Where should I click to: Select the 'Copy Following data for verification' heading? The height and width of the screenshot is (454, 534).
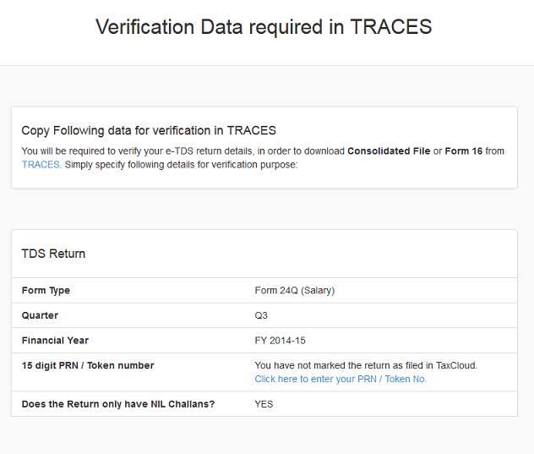[149, 130]
